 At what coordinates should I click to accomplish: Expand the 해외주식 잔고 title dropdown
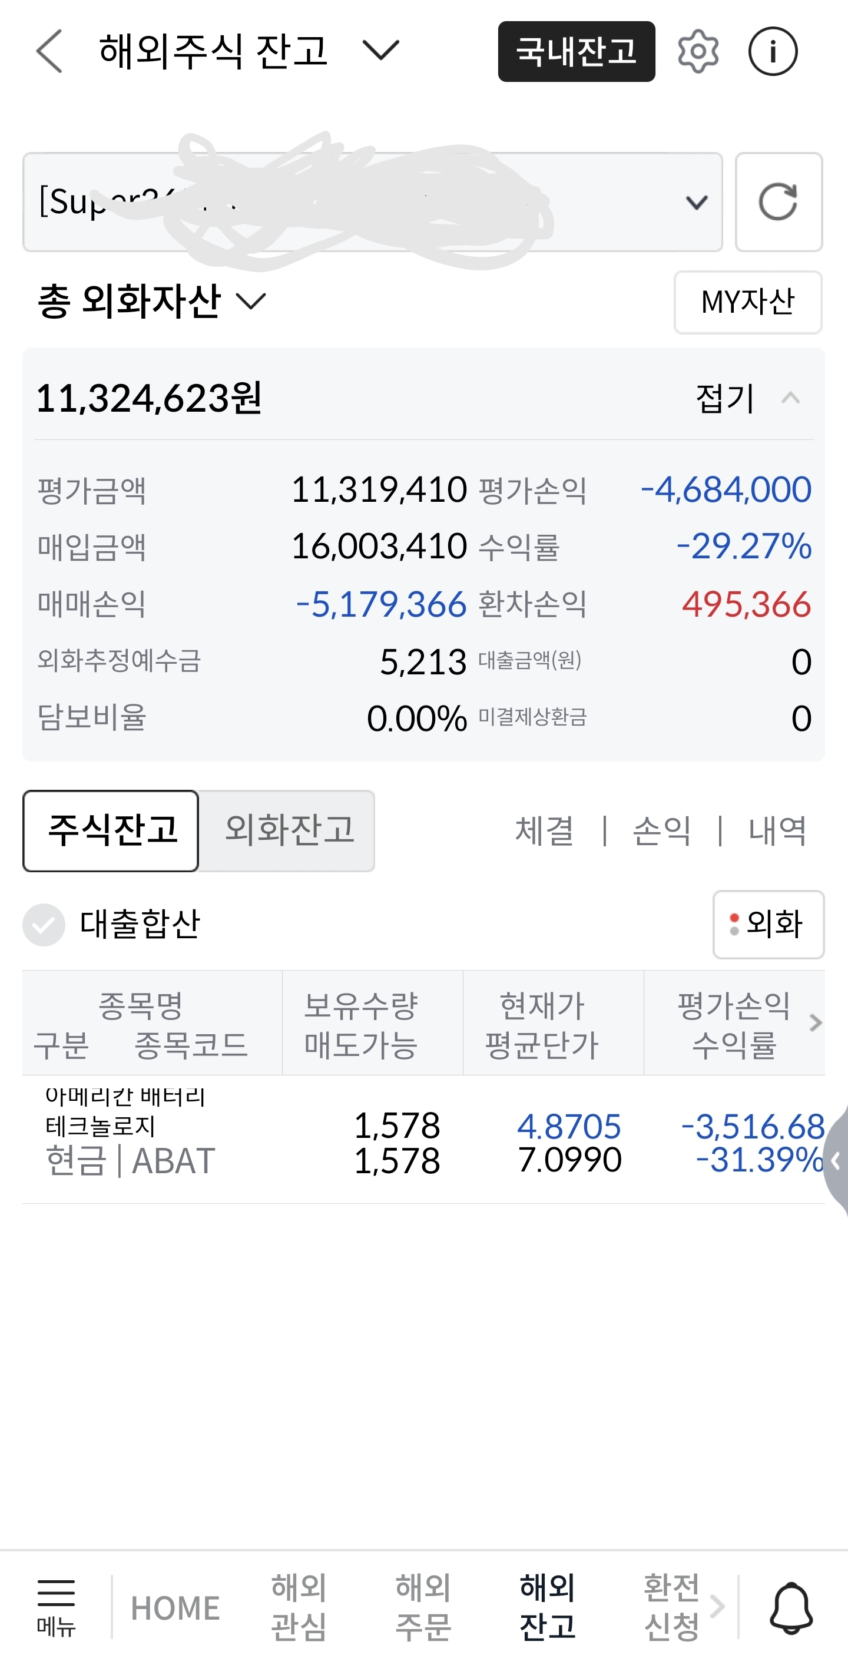(x=380, y=51)
